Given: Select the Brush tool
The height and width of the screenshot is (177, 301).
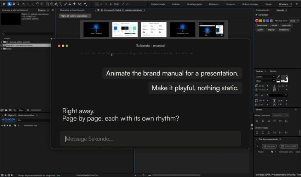Looking at the screenshot, I should (x=66, y=4).
